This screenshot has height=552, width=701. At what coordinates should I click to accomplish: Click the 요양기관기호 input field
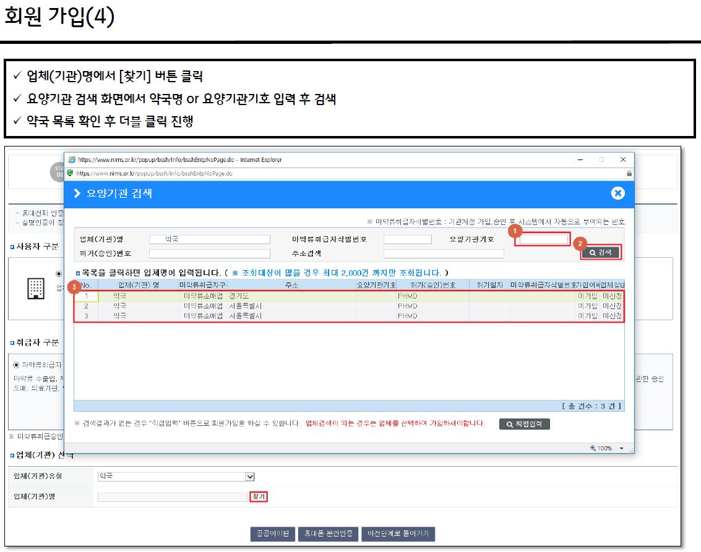click(x=544, y=239)
